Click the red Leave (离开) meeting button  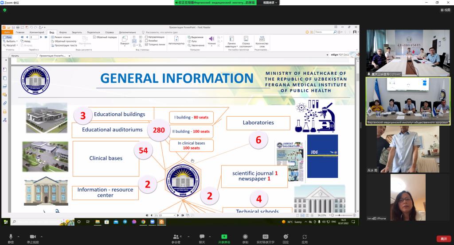(x=444, y=239)
